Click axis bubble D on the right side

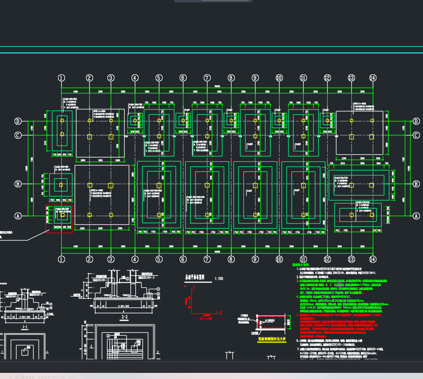pos(416,121)
